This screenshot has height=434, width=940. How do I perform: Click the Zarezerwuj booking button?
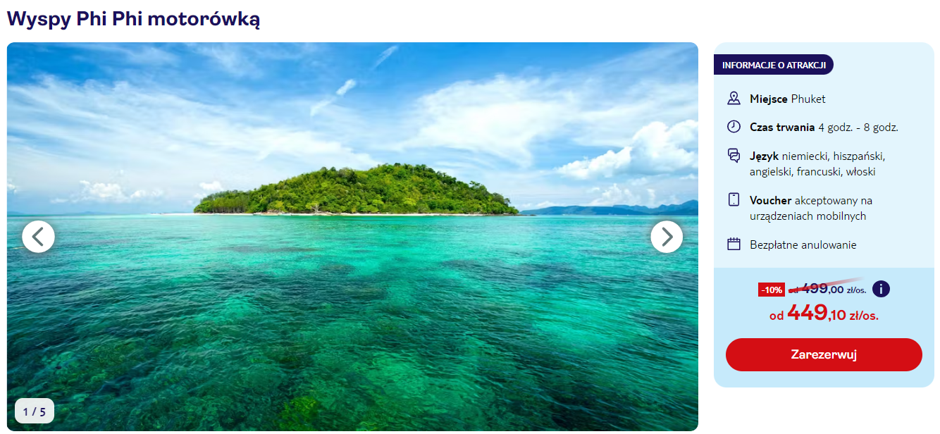tap(824, 354)
